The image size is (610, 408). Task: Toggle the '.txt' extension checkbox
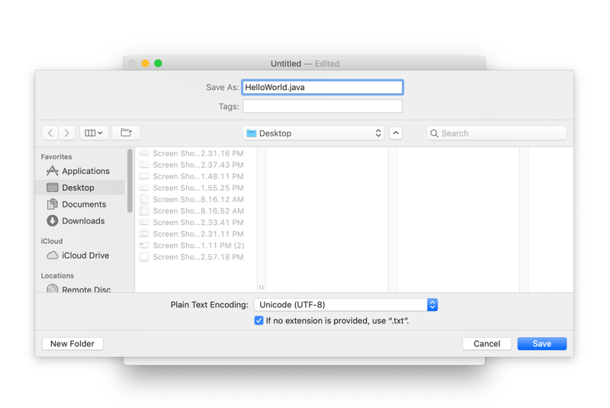click(258, 321)
